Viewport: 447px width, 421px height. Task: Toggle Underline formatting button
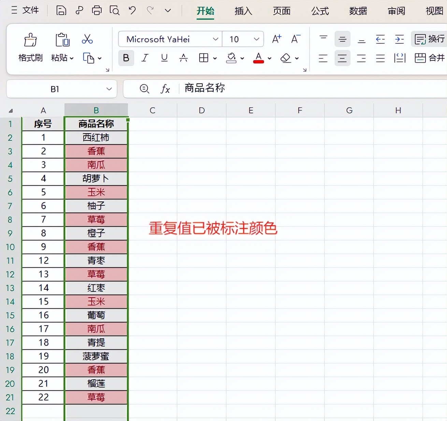164,58
